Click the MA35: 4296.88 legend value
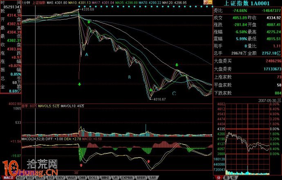Viewport: 282px width, 180px height. (x=126, y=3)
